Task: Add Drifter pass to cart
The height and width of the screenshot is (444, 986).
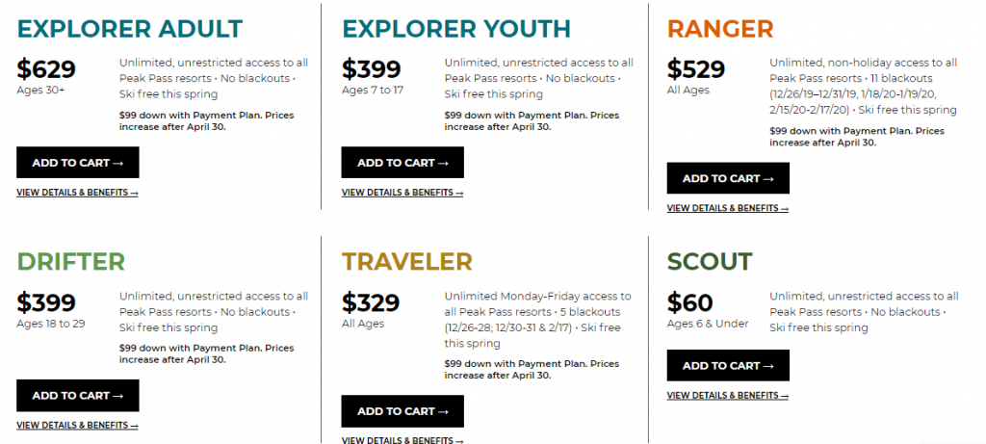Action: pyautogui.click(x=78, y=396)
